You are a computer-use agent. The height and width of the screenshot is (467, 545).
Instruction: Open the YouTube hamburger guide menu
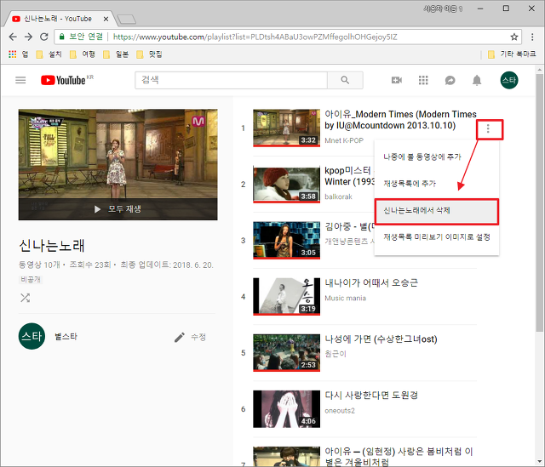20,80
